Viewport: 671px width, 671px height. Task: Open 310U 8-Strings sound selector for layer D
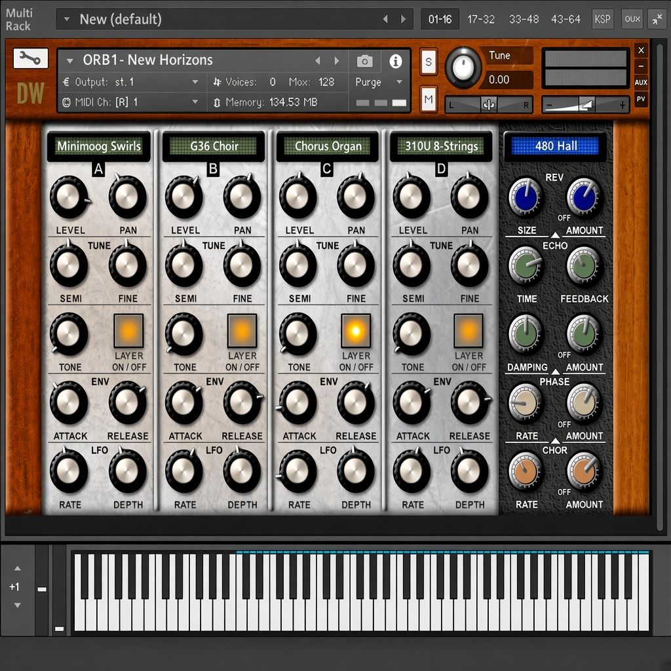coord(441,146)
